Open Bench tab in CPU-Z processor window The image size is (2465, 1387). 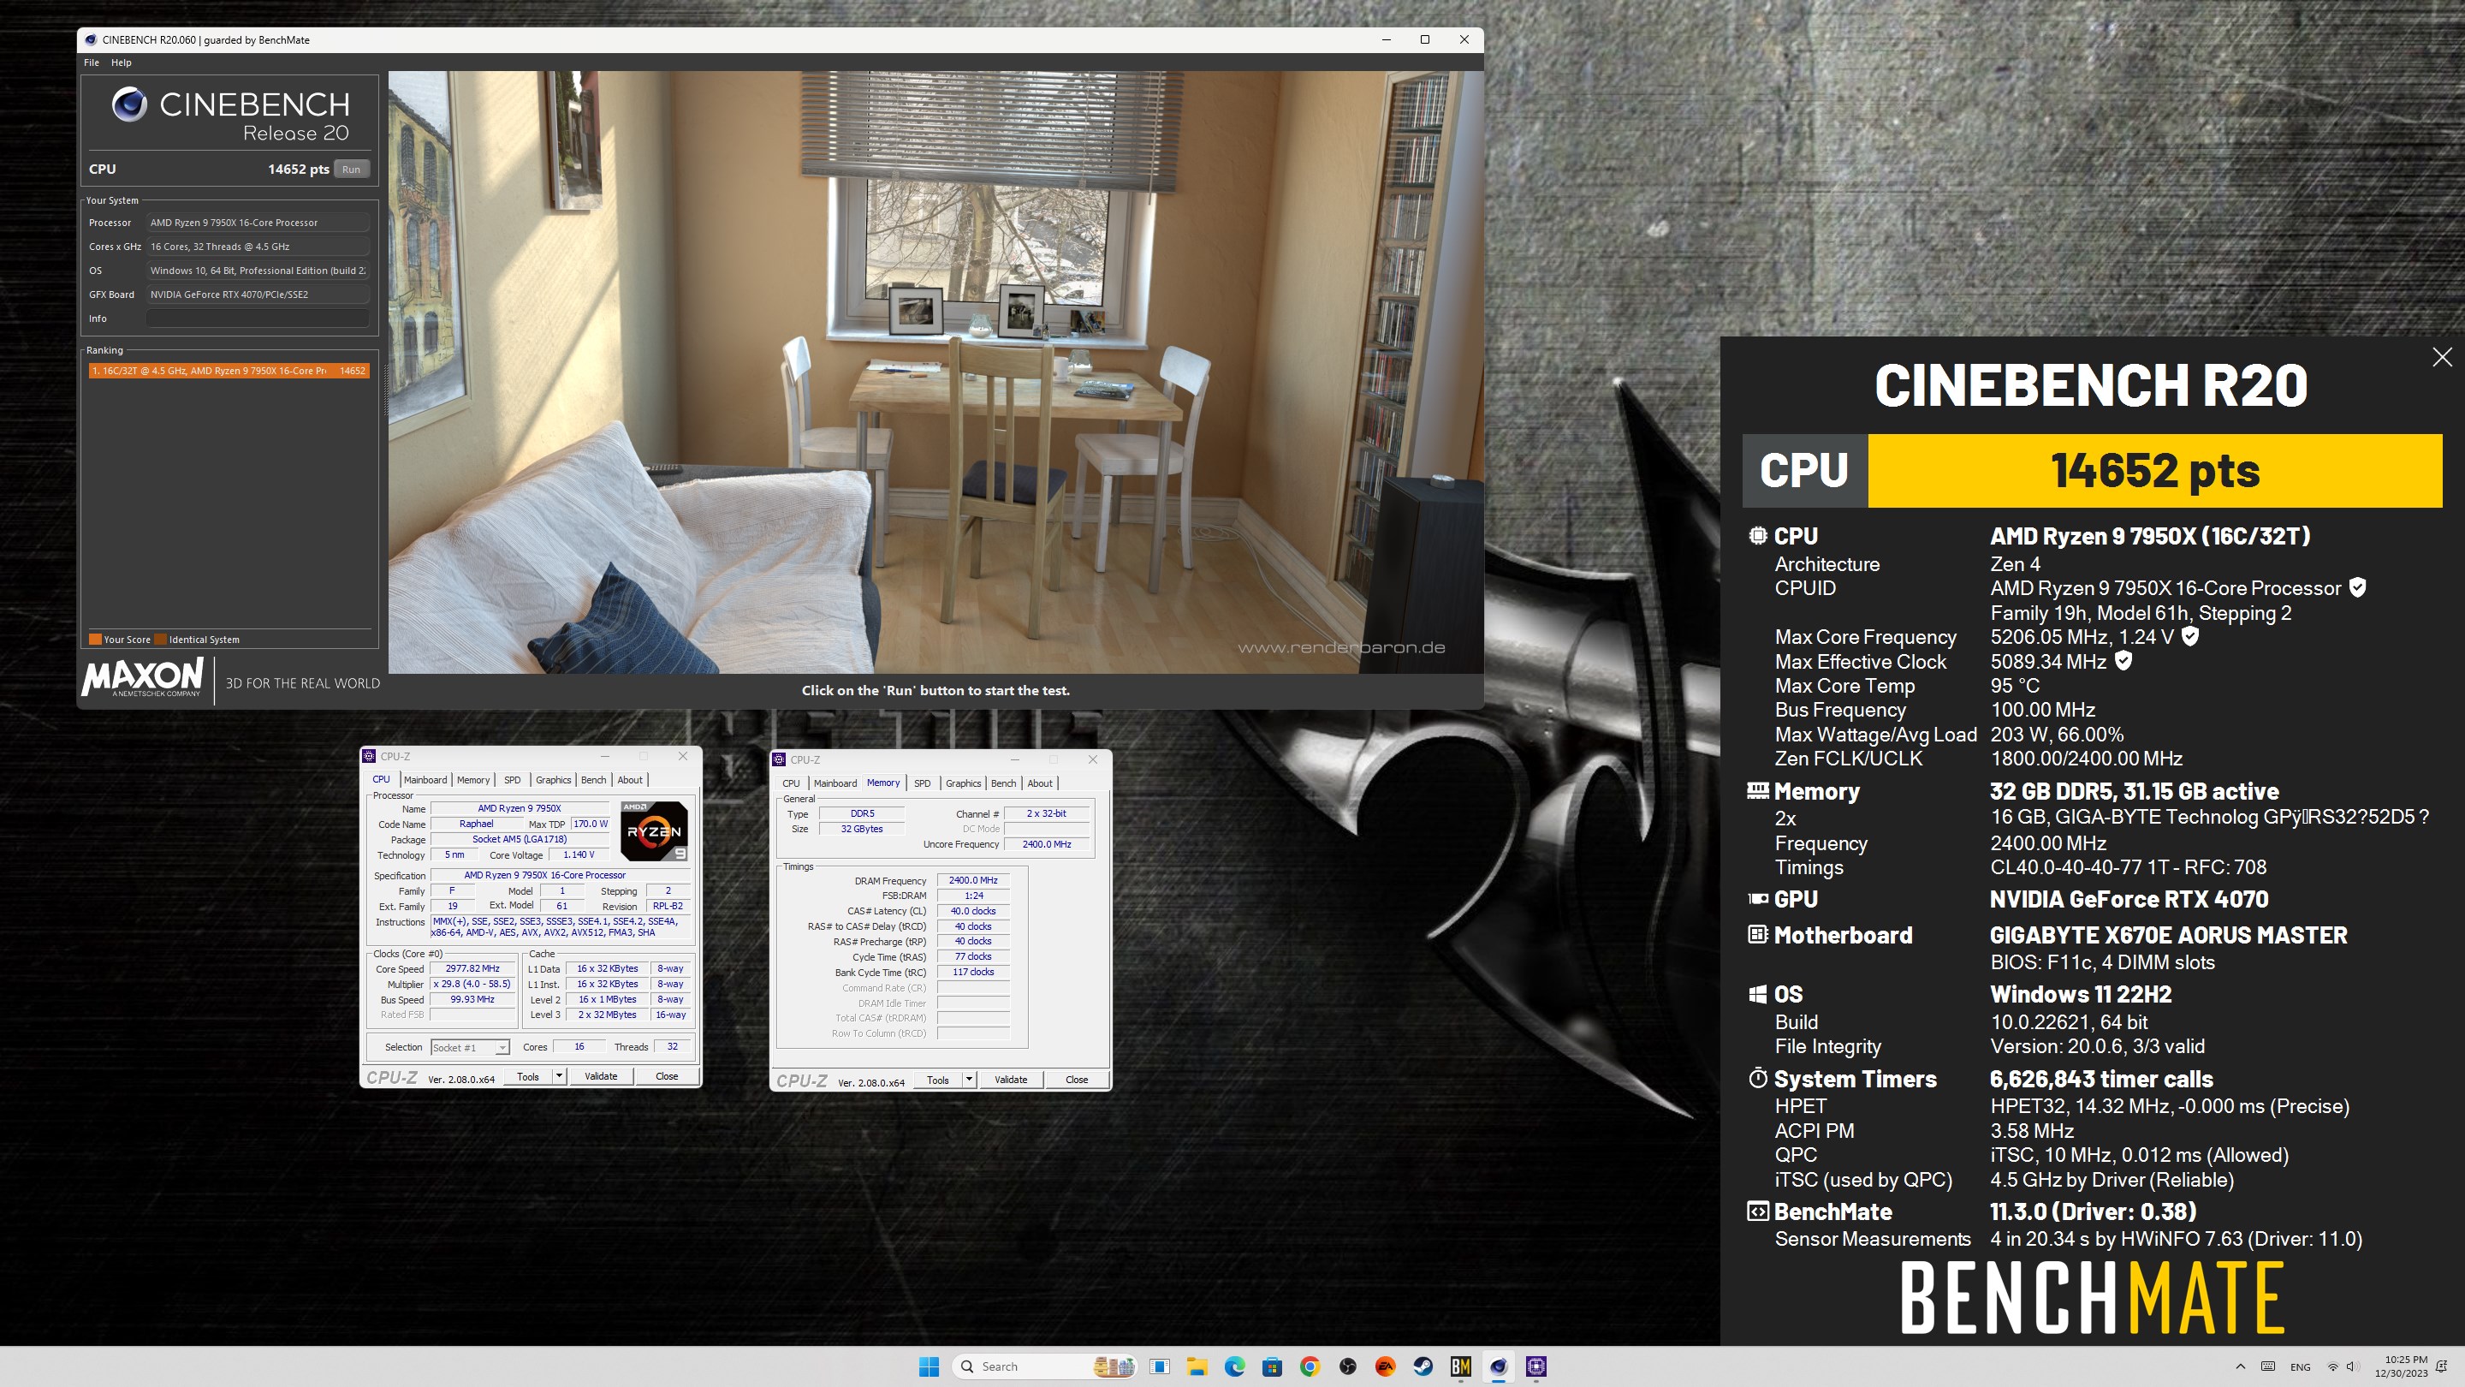coord(593,780)
